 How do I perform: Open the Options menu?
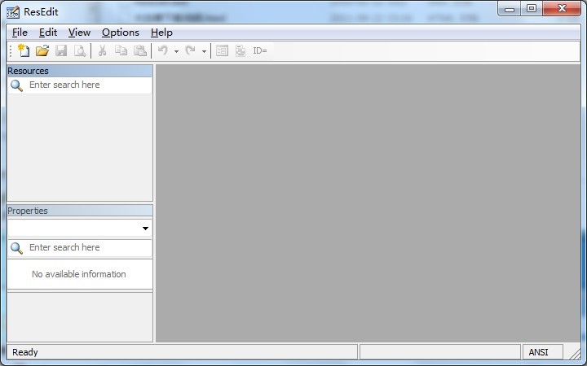coord(121,33)
